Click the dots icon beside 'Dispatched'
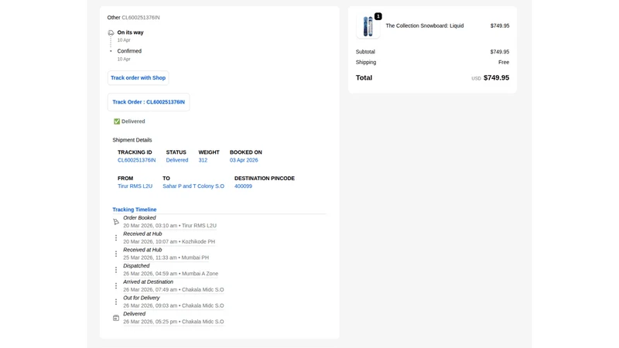The width and height of the screenshot is (619, 348). 116,270
